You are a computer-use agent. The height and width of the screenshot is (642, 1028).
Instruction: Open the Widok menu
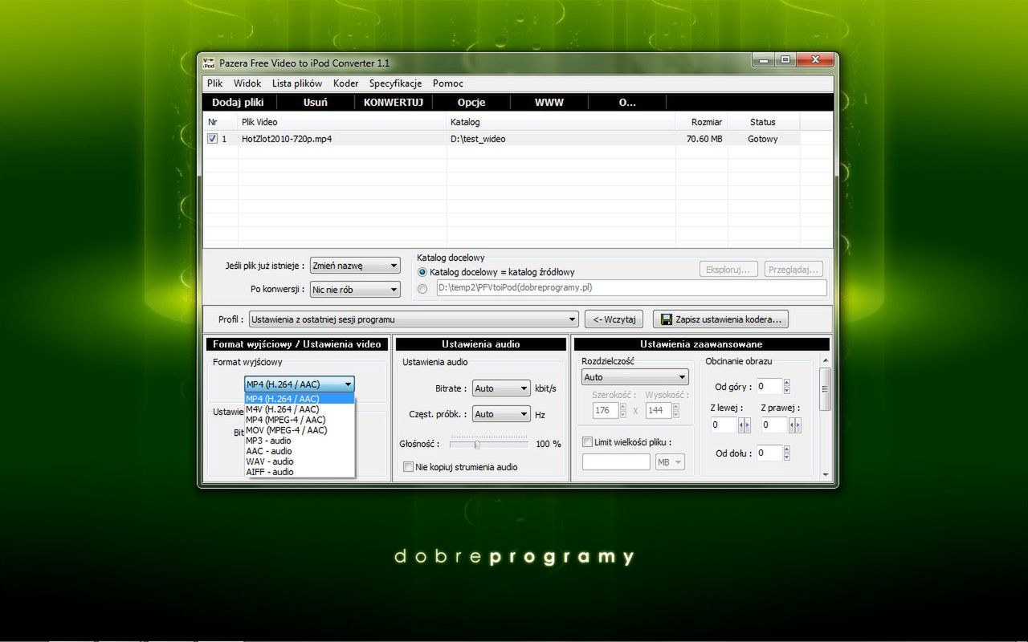coord(247,83)
